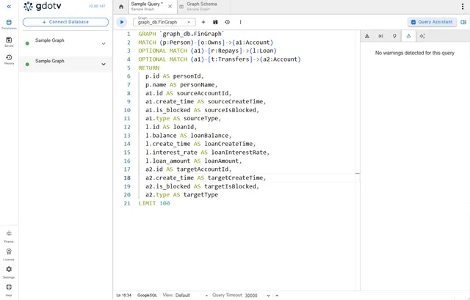Save the current query
This screenshot has height=300, width=470.
215,22
